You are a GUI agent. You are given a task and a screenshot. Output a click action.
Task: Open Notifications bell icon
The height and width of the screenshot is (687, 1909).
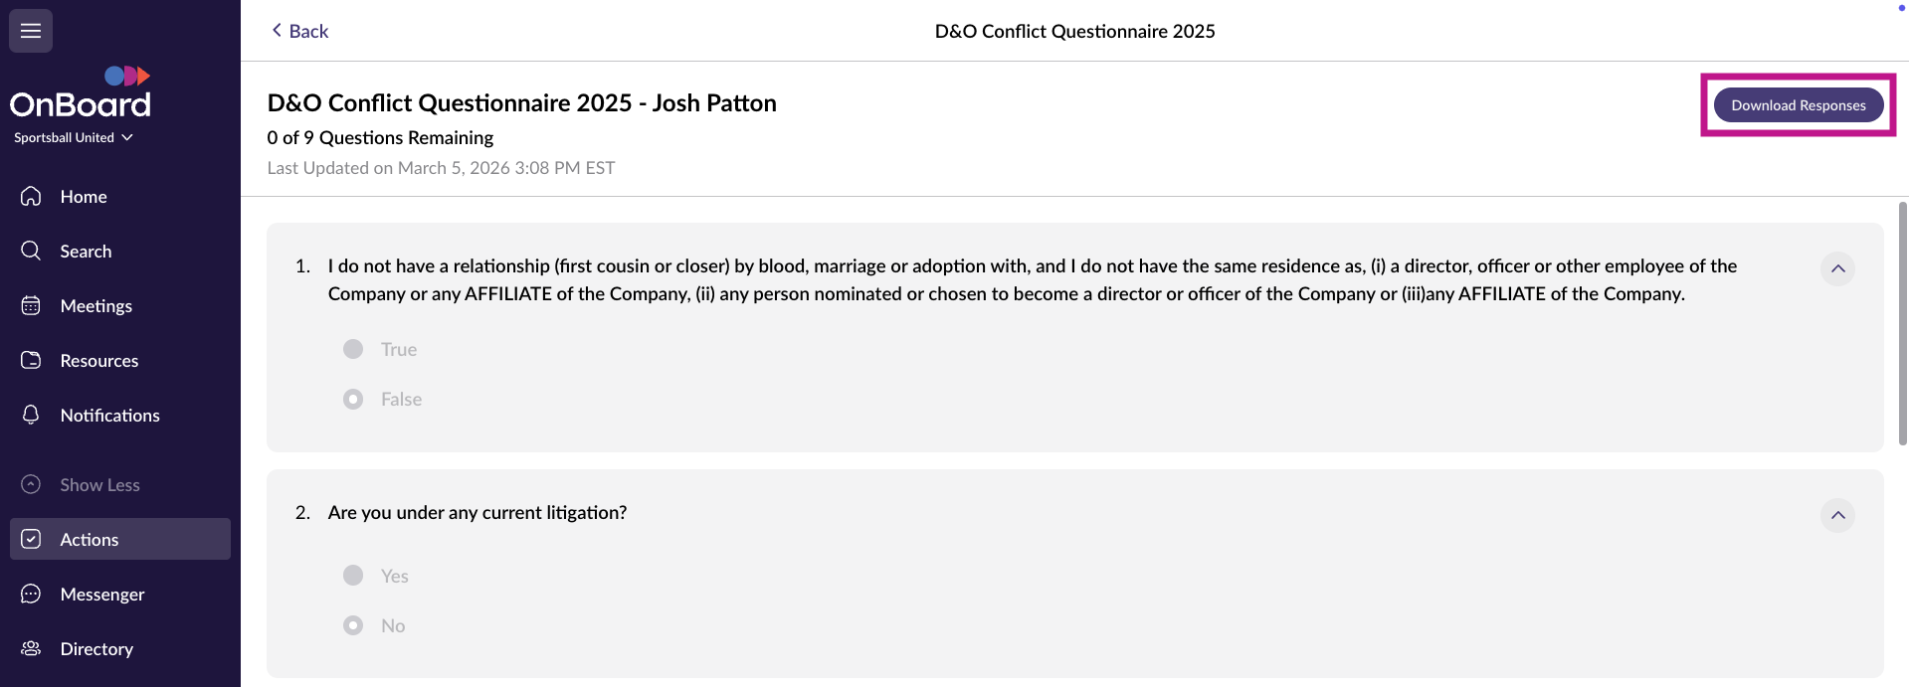click(x=31, y=415)
